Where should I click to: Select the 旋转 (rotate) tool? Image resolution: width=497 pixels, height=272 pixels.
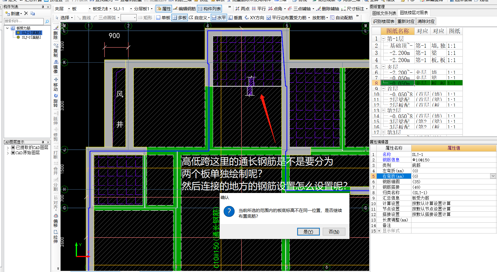coord(56,100)
